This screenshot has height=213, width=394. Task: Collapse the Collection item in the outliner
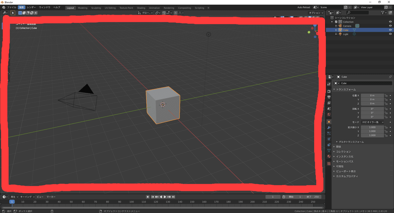[332, 22]
